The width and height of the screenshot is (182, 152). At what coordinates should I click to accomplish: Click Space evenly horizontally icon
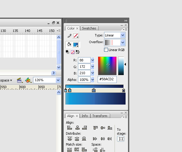click(103, 150)
